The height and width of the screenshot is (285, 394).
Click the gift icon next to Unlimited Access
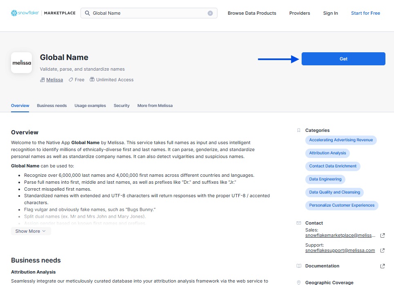92,79
